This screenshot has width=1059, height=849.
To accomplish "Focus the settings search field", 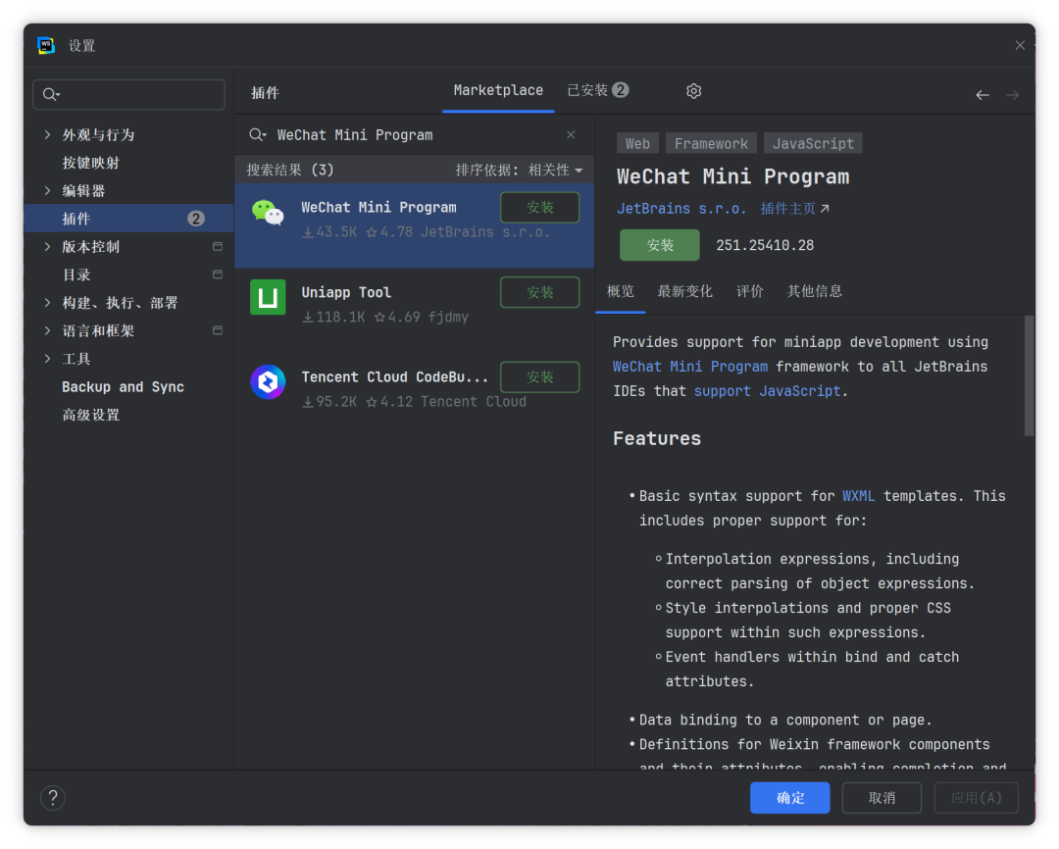I will coord(129,94).
